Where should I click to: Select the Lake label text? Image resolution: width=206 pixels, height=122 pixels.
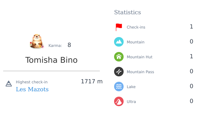(131, 87)
